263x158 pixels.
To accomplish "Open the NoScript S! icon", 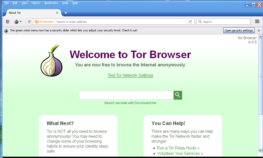I will (x=8, y=22).
